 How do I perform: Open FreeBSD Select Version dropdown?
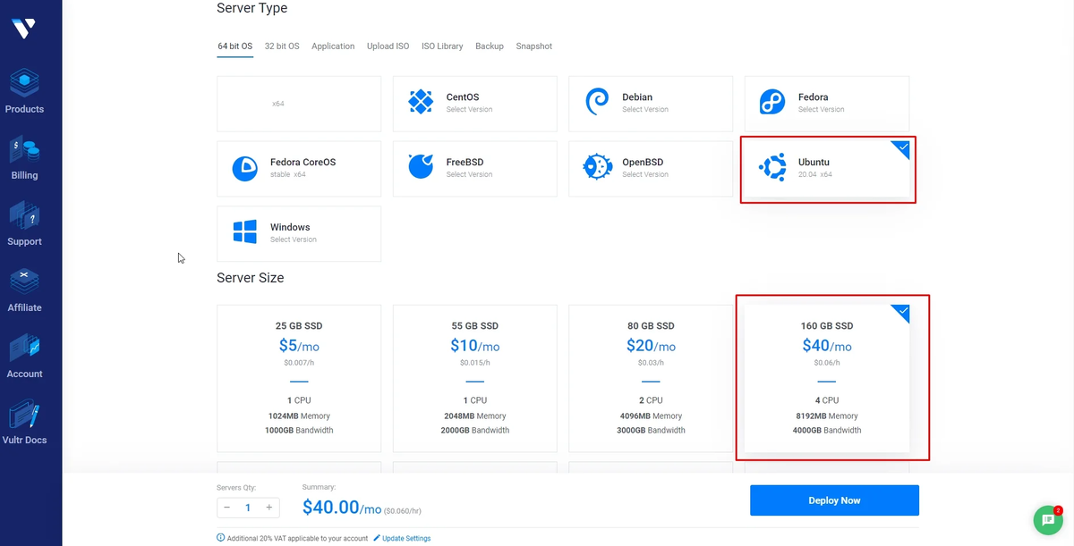(x=470, y=175)
